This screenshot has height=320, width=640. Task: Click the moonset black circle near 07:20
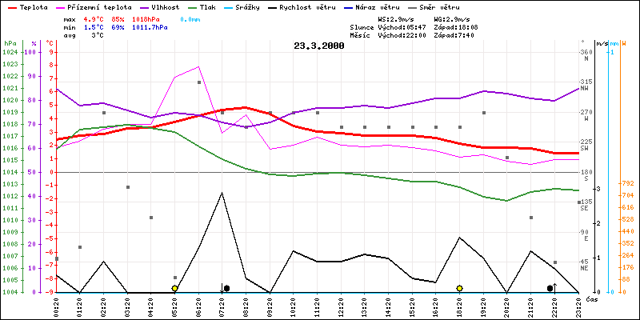(227, 288)
